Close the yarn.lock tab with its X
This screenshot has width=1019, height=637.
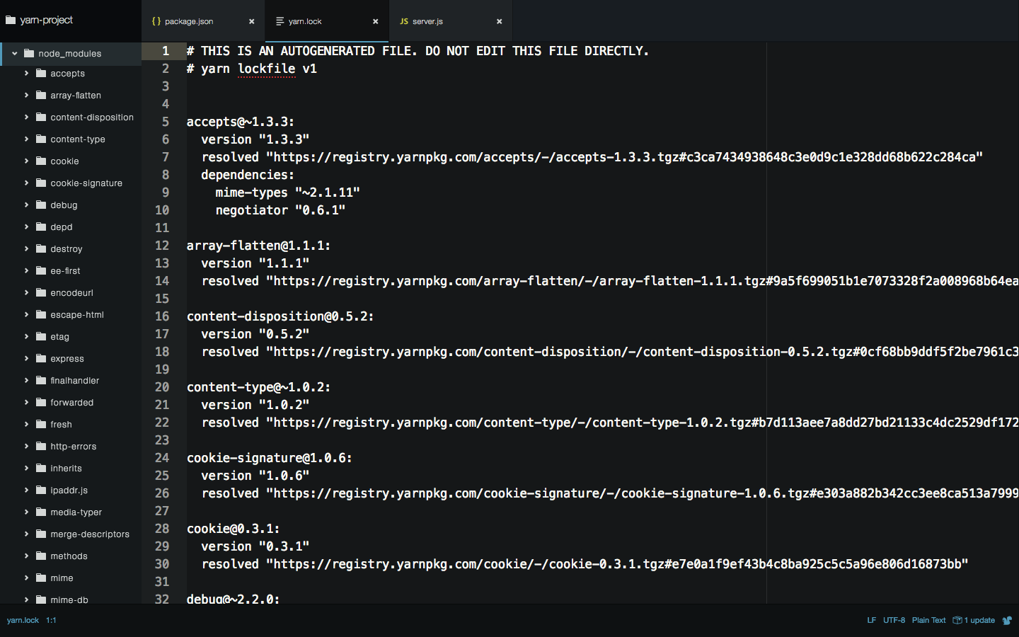pyautogui.click(x=375, y=21)
